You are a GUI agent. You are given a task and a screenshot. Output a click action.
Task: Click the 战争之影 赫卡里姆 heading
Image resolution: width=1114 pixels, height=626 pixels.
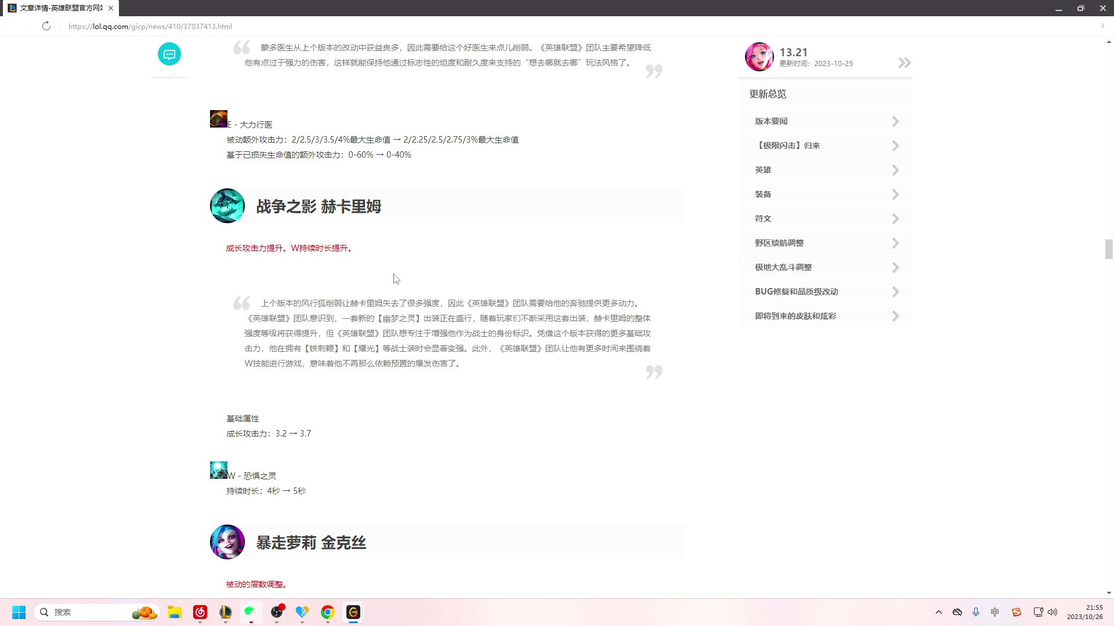319,206
